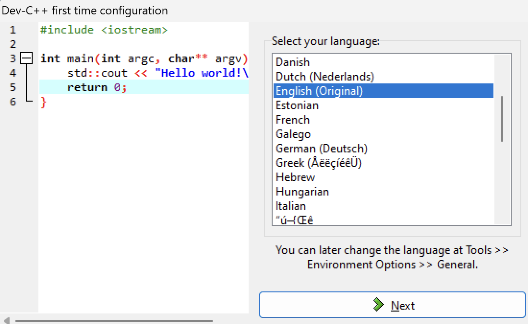Click the green arrow icon on Next
The height and width of the screenshot is (324, 528).
click(x=379, y=304)
